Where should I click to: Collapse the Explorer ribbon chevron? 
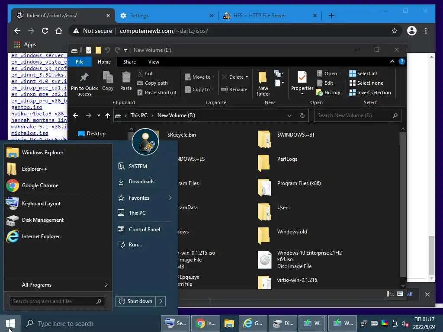[392, 61]
